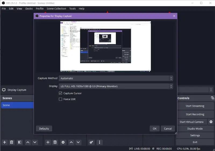Open the Display monitor dropdown
Screen dimensions: 215x151
[x=116, y=86]
